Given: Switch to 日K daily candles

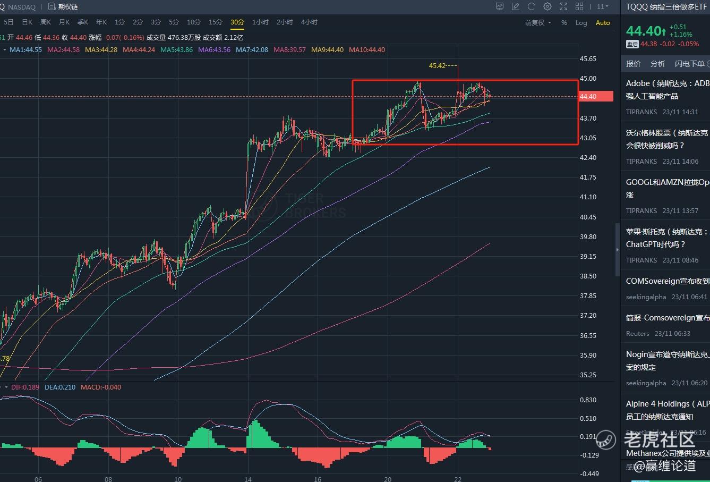Looking at the screenshot, I should (27, 22).
